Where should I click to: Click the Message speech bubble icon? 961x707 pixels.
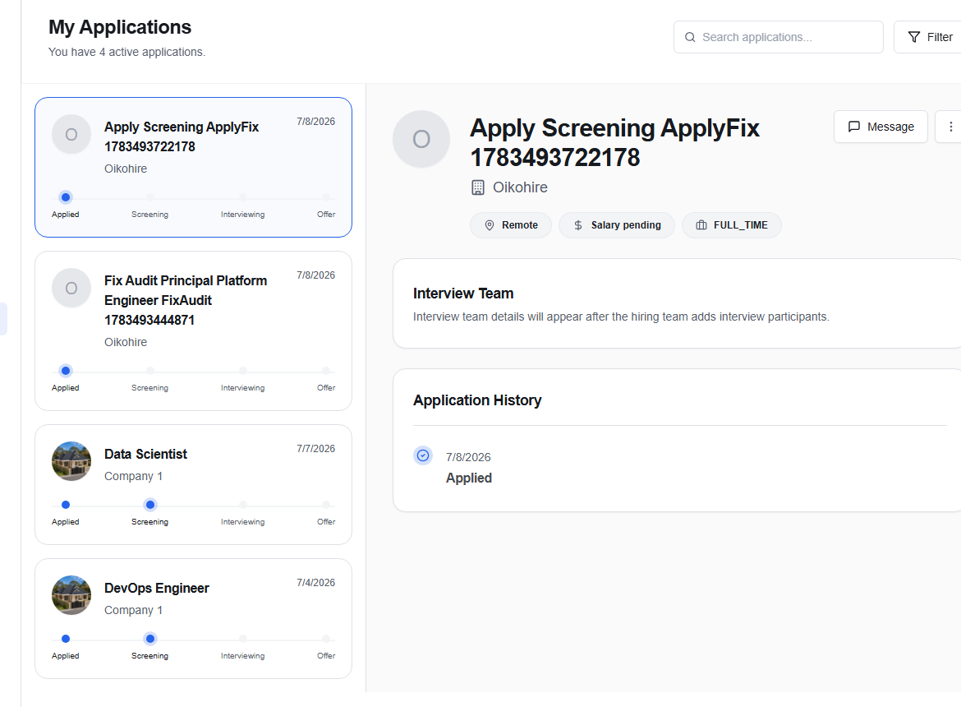[853, 127]
